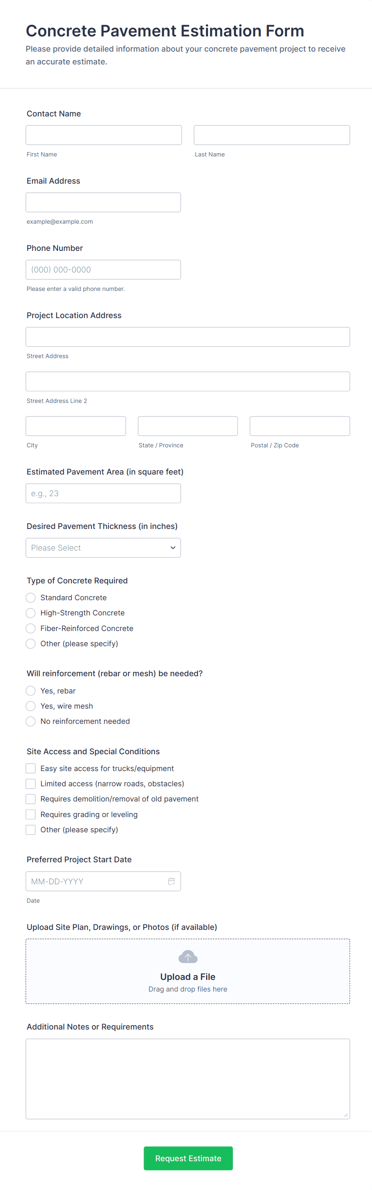This screenshot has height=1190, width=372.
Task: Click the Additional Notes text area
Action: 187,1078
